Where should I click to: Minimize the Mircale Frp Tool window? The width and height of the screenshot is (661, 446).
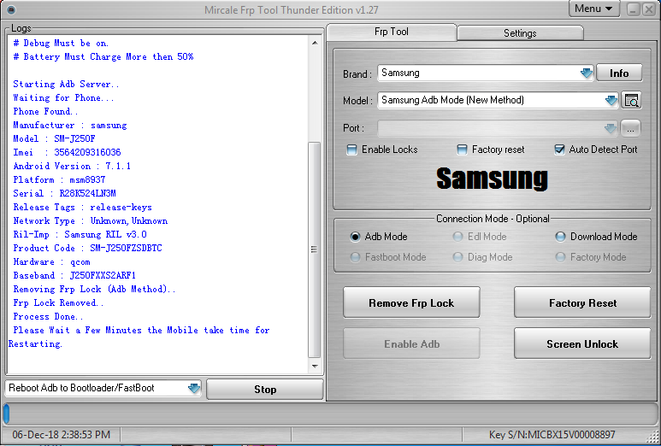coord(633,9)
